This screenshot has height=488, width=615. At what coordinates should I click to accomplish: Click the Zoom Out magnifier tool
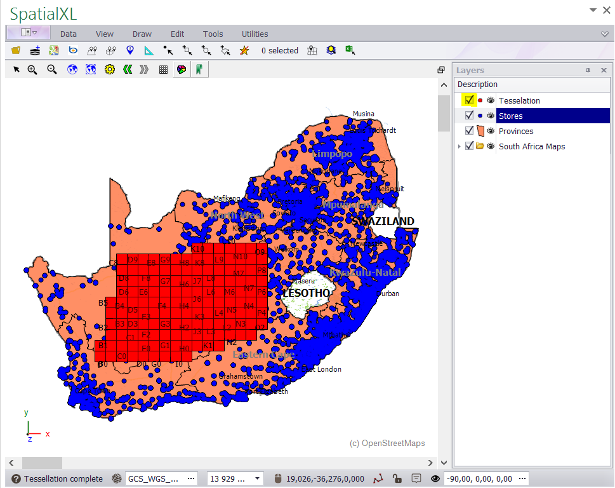point(52,70)
